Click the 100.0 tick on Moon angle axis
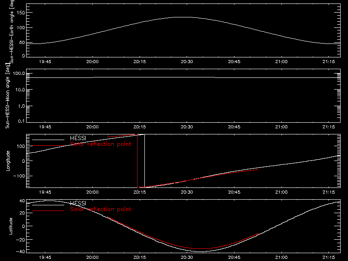The height and width of the screenshot is (261, 348). (x=19, y=73)
